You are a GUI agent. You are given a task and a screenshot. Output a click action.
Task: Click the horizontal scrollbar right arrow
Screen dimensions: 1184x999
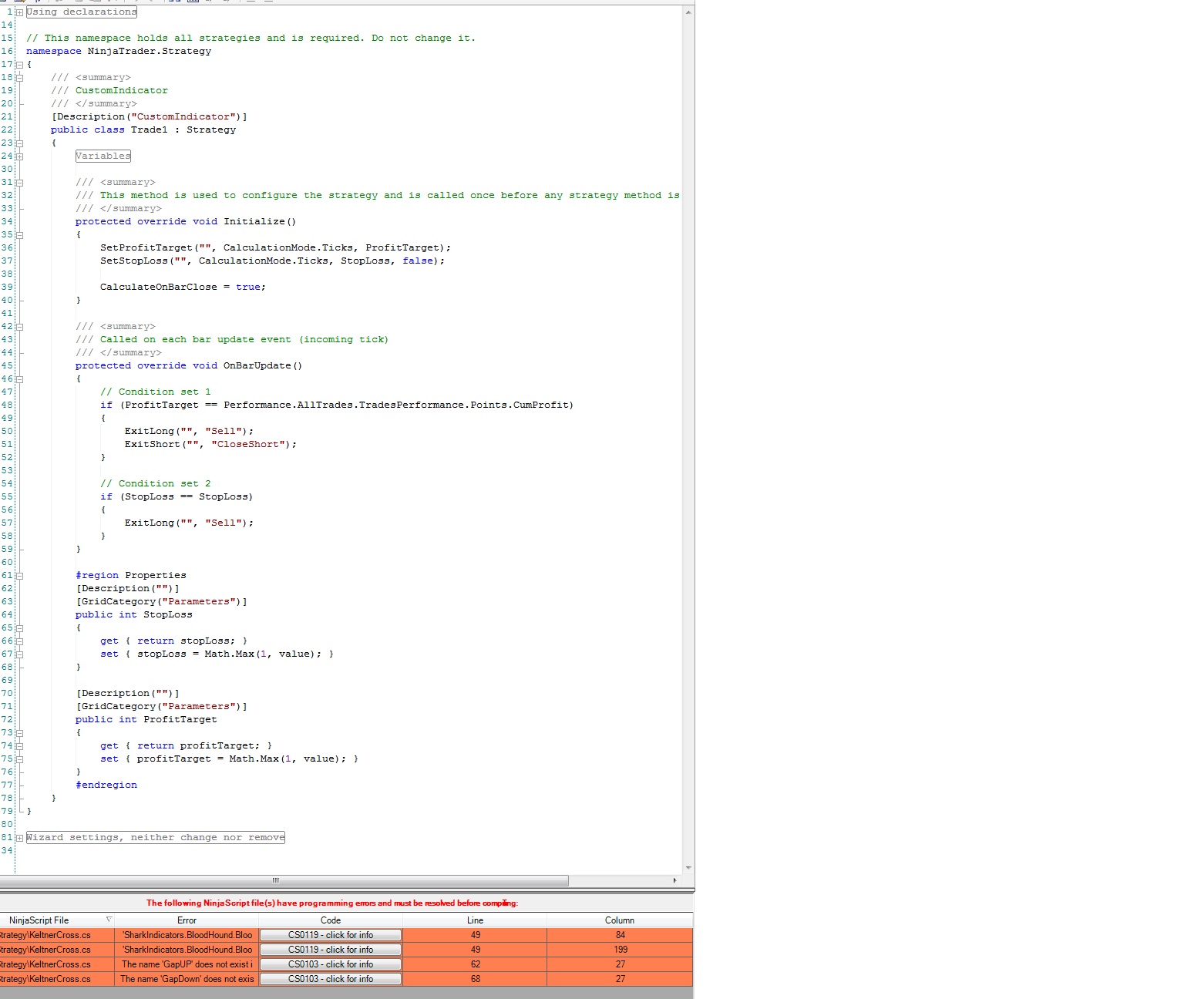(675, 880)
